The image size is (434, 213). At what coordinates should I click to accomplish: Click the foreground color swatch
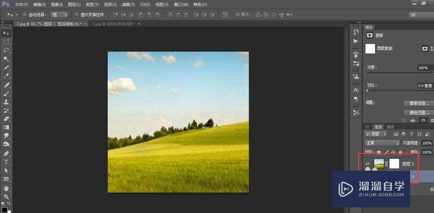click(4, 210)
